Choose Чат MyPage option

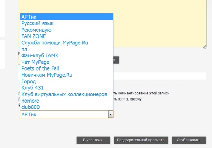coord(67,62)
